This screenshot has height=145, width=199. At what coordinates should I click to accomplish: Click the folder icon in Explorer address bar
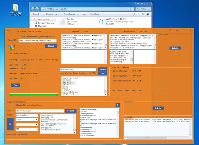pos(43,9)
